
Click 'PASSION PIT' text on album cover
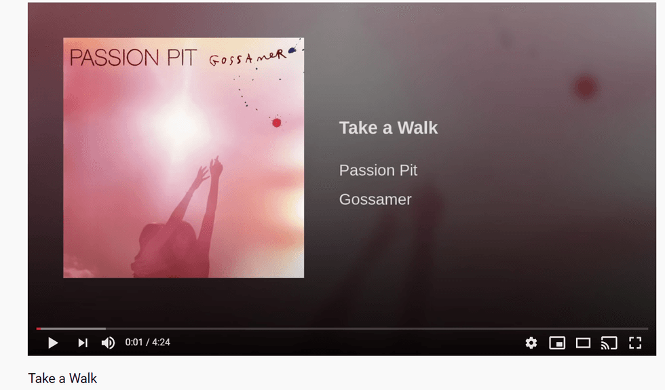click(133, 58)
